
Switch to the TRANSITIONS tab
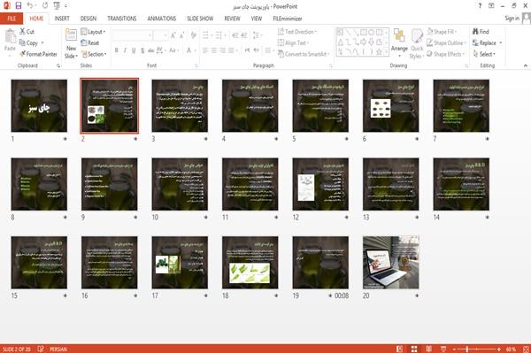click(x=122, y=19)
